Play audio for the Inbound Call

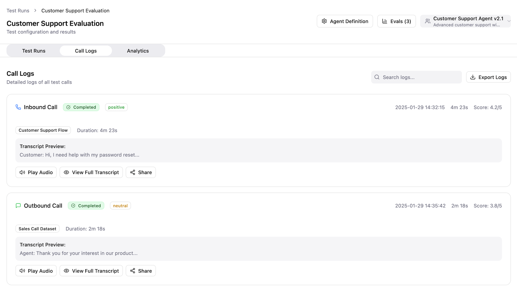[x=36, y=172]
